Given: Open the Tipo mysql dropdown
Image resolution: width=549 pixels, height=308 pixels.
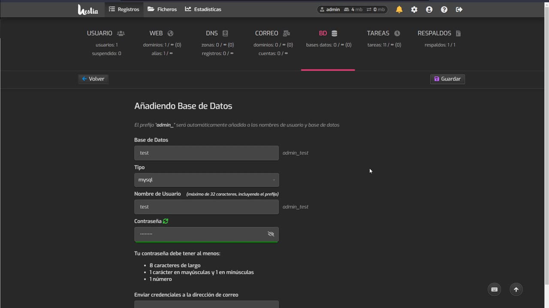Looking at the screenshot, I should tap(206, 180).
